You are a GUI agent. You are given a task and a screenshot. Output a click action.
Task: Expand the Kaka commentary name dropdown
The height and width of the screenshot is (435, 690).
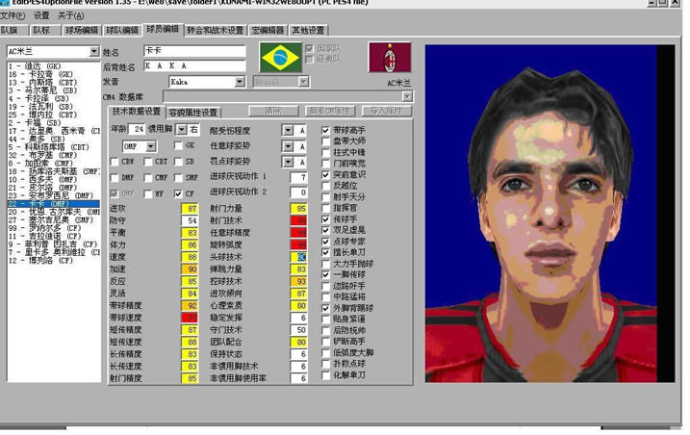click(x=240, y=83)
